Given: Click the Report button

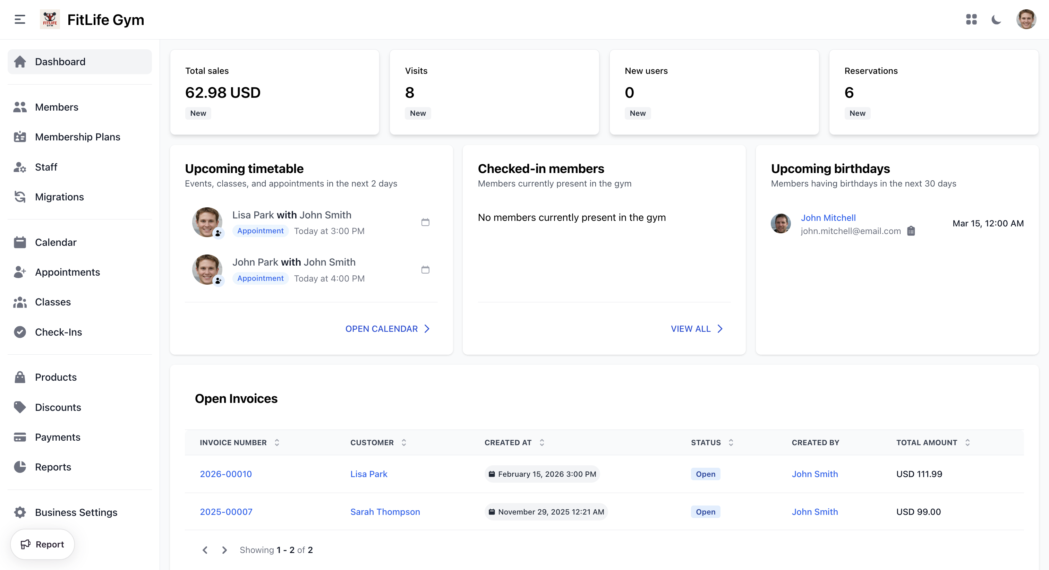Looking at the screenshot, I should coord(42,544).
